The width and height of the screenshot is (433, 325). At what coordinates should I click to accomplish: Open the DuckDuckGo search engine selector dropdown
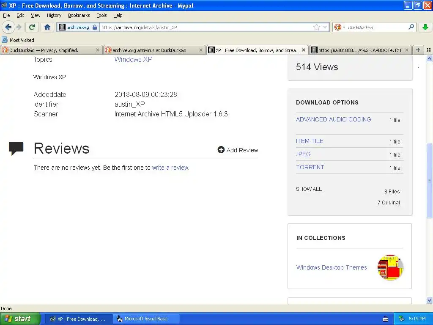point(340,27)
